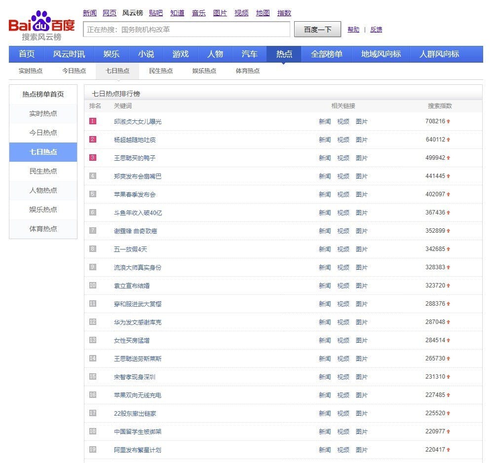Open 新闻 link for 女性买房猛增
The width and height of the screenshot is (496, 463).
click(325, 340)
